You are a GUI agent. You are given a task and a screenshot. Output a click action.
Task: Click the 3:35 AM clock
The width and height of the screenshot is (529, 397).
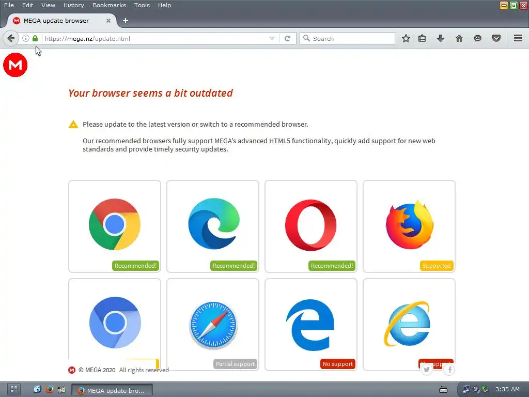tap(507, 389)
